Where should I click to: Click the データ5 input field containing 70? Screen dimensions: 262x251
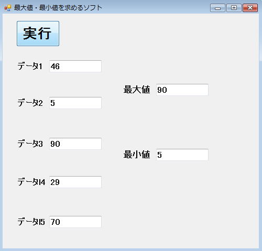[75, 222]
